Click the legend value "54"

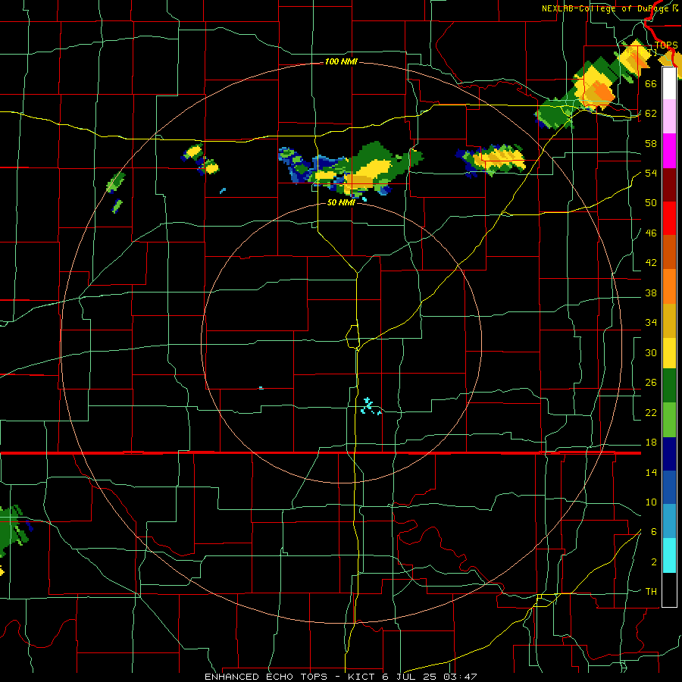pos(651,173)
